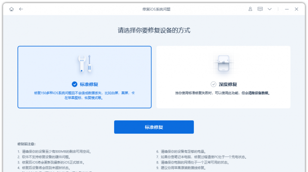Click the 请选择你要修复设备的方式 heading
Image resolution: width=308 pixels, height=172 pixels.
click(154, 30)
